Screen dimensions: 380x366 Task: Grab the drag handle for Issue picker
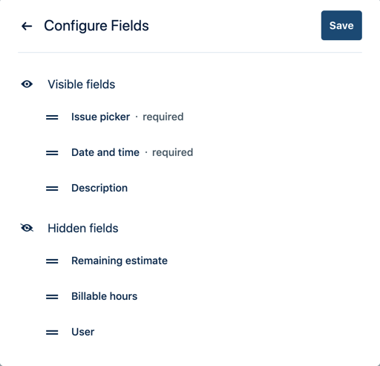click(52, 117)
